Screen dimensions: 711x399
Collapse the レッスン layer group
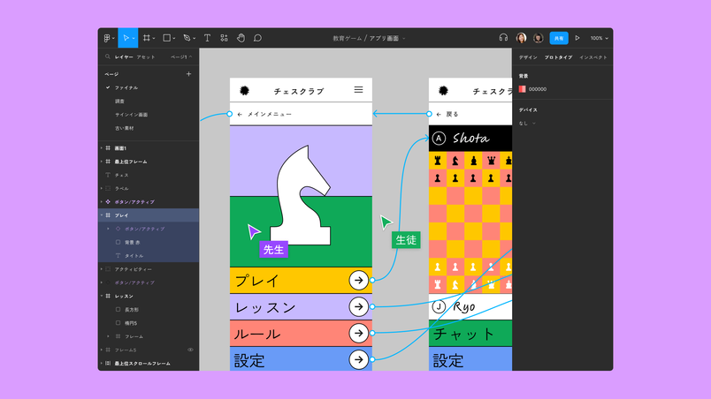click(102, 296)
